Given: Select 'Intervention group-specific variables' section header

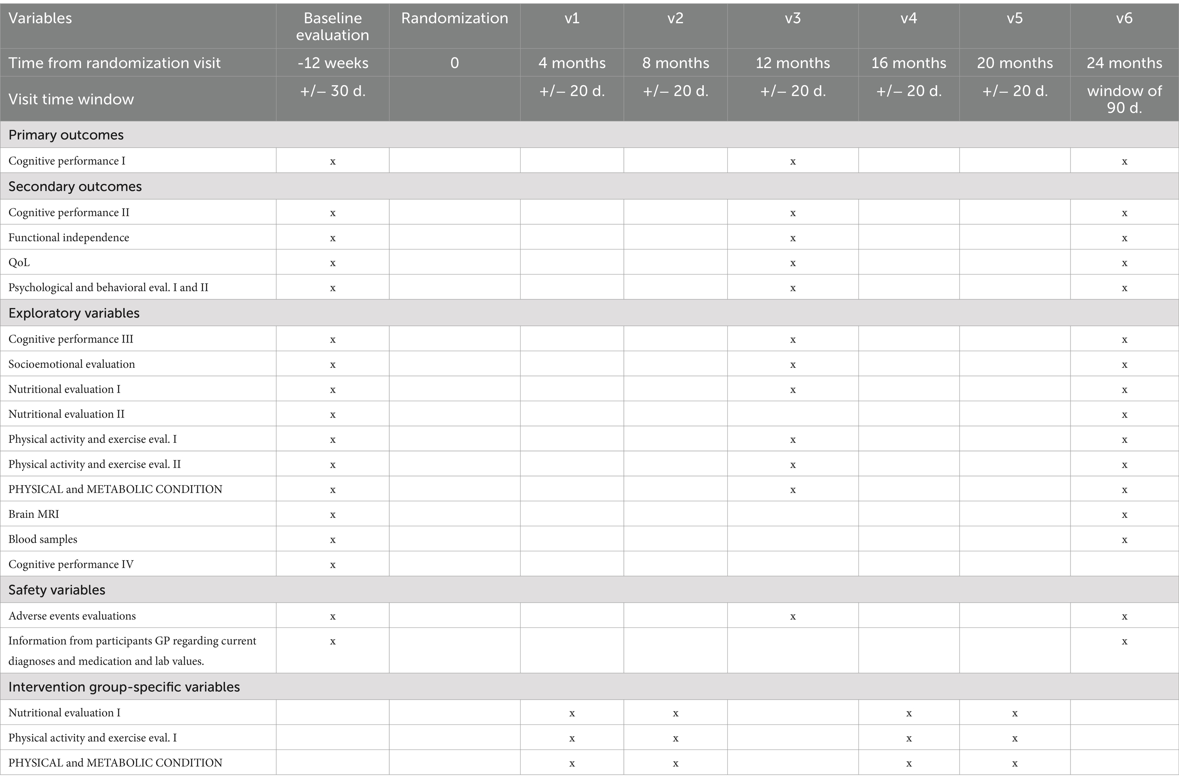Looking at the screenshot, I should [x=589, y=687].
